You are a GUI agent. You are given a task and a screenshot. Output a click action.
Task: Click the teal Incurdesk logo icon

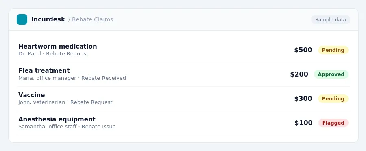pos(22,19)
